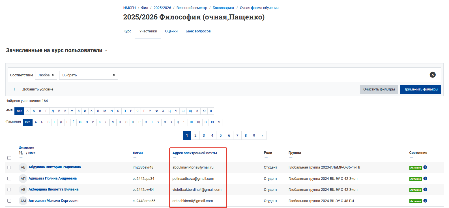Tick the select-all participants checkbox
This screenshot has height=208, width=449.
tap(9, 158)
